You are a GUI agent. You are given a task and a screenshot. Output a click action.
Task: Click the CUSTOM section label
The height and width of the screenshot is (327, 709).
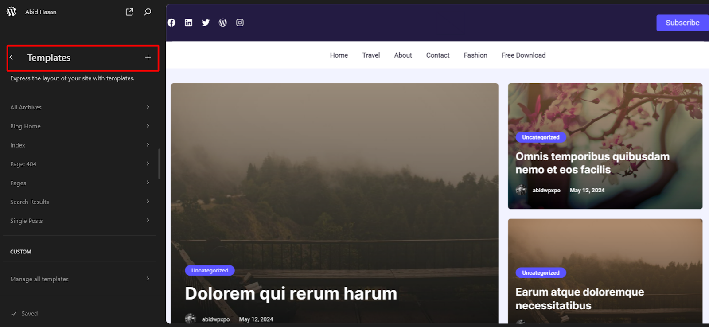[21, 252]
